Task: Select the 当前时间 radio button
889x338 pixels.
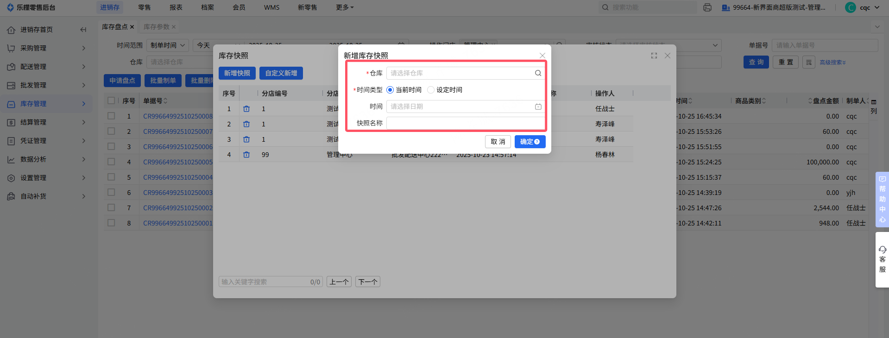Action: [x=390, y=90]
